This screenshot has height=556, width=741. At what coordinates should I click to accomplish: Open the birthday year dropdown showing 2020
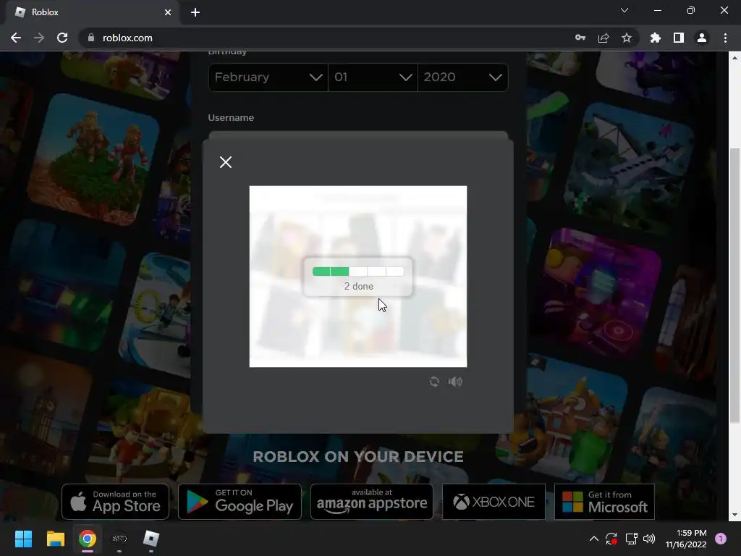(462, 77)
